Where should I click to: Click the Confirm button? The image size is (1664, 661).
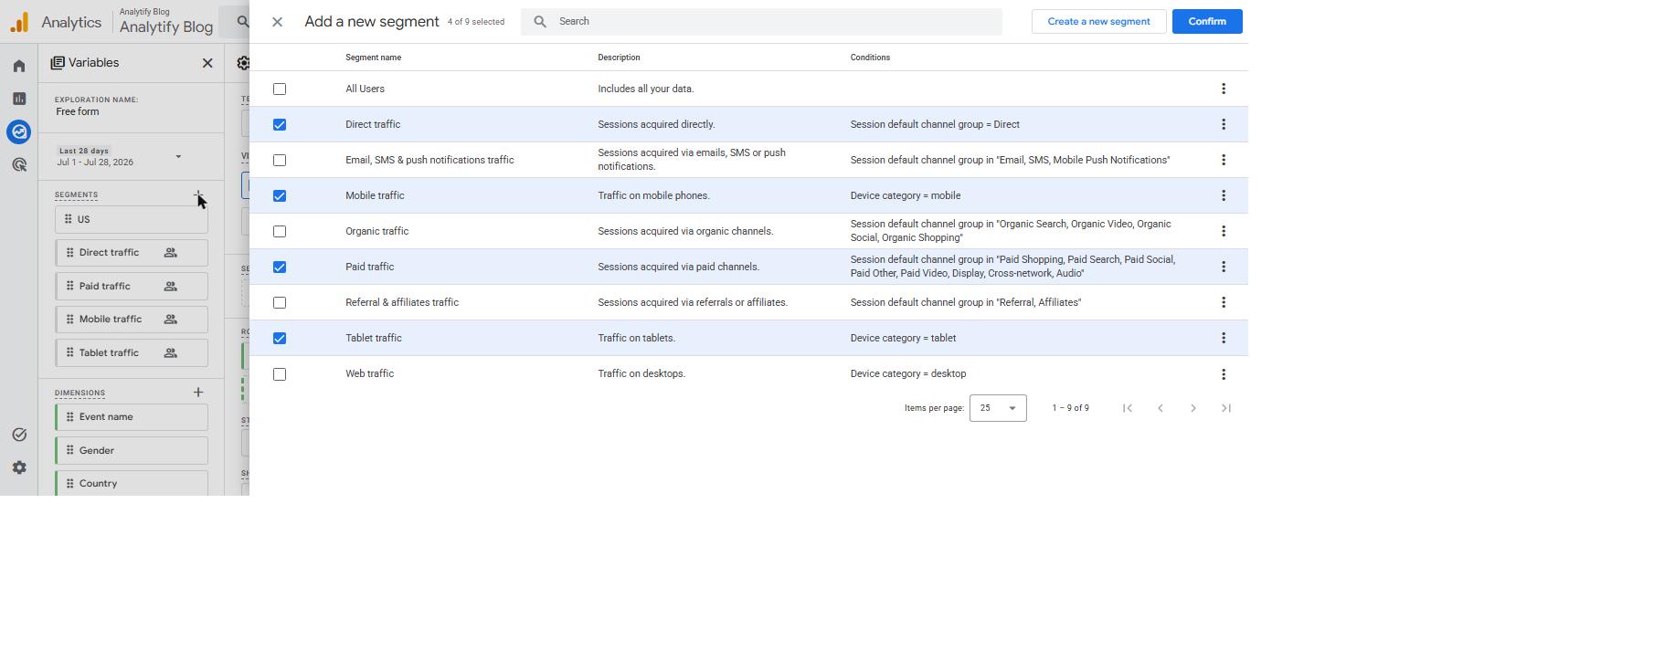[1207, 22]
